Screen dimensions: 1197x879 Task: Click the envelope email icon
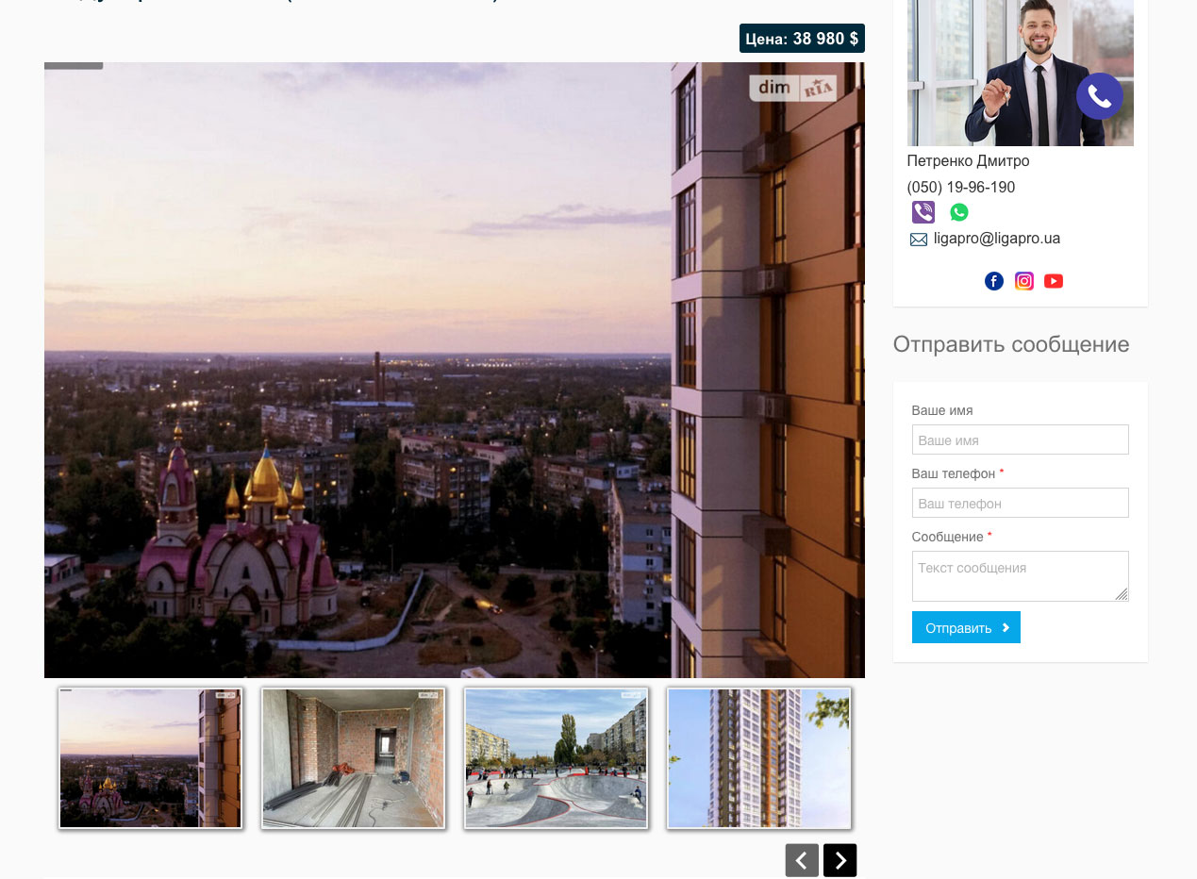tap(918, 240)
